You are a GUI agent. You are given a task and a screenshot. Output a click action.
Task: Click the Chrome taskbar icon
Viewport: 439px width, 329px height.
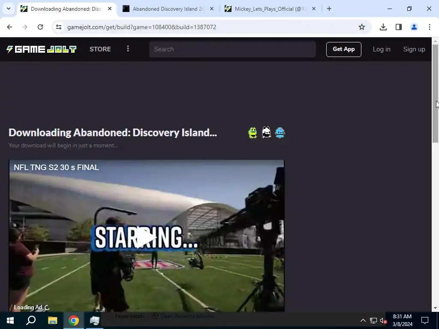74,320
